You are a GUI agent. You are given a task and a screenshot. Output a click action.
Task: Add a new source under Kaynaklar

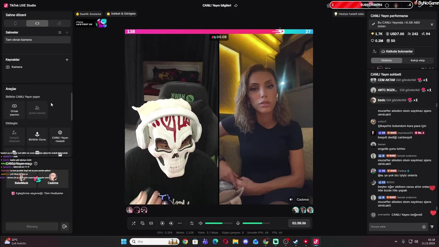click(67, 60)
